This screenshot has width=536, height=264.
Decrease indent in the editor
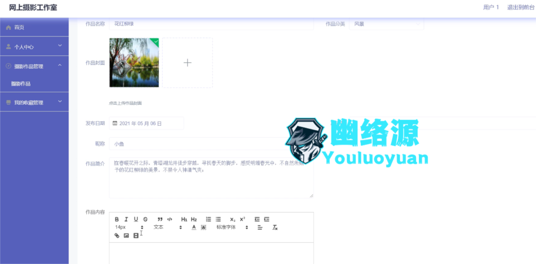tap(257, 219)
